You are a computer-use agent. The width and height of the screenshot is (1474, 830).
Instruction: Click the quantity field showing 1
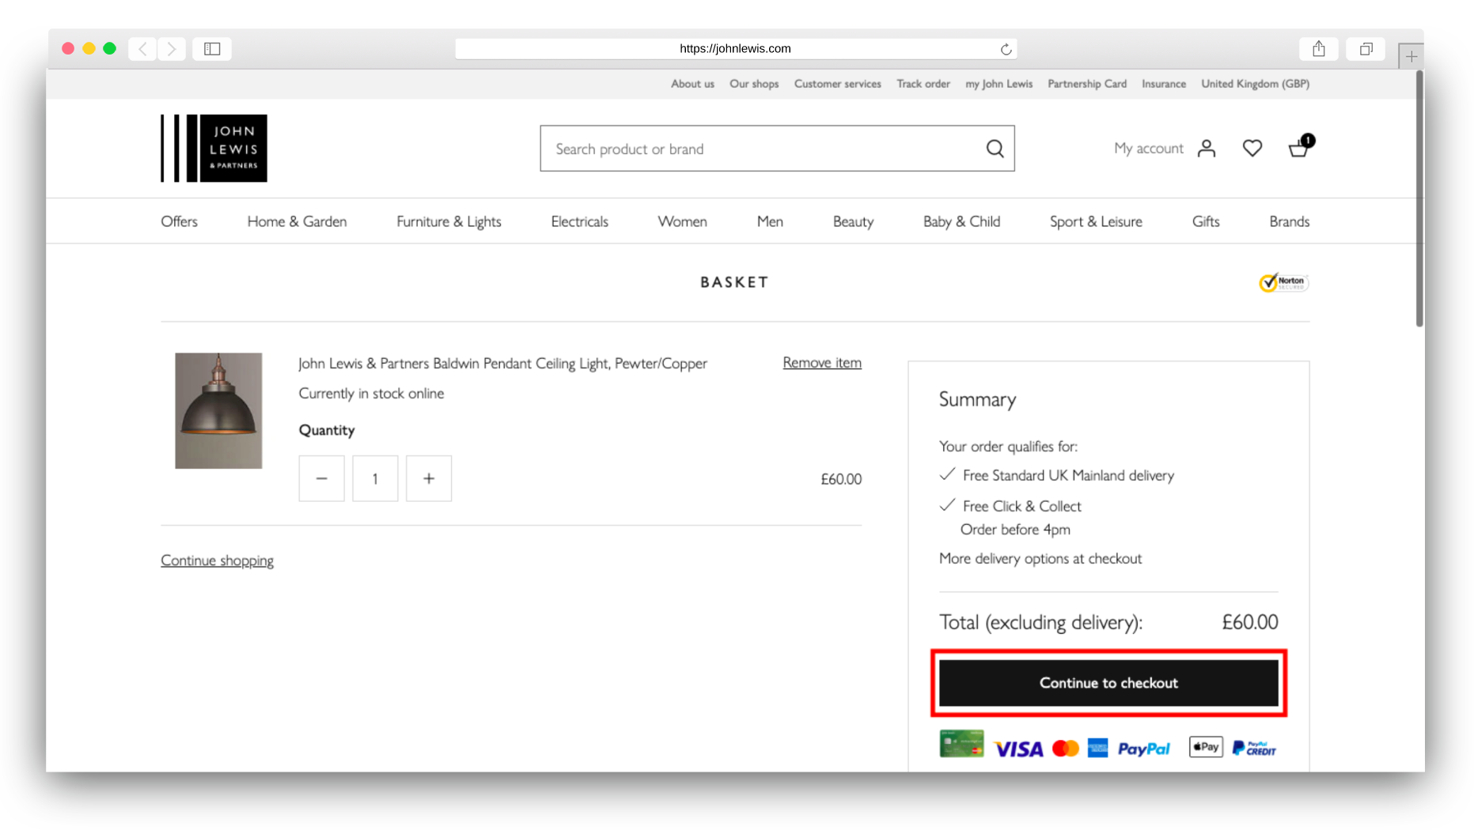coord(375,478)
